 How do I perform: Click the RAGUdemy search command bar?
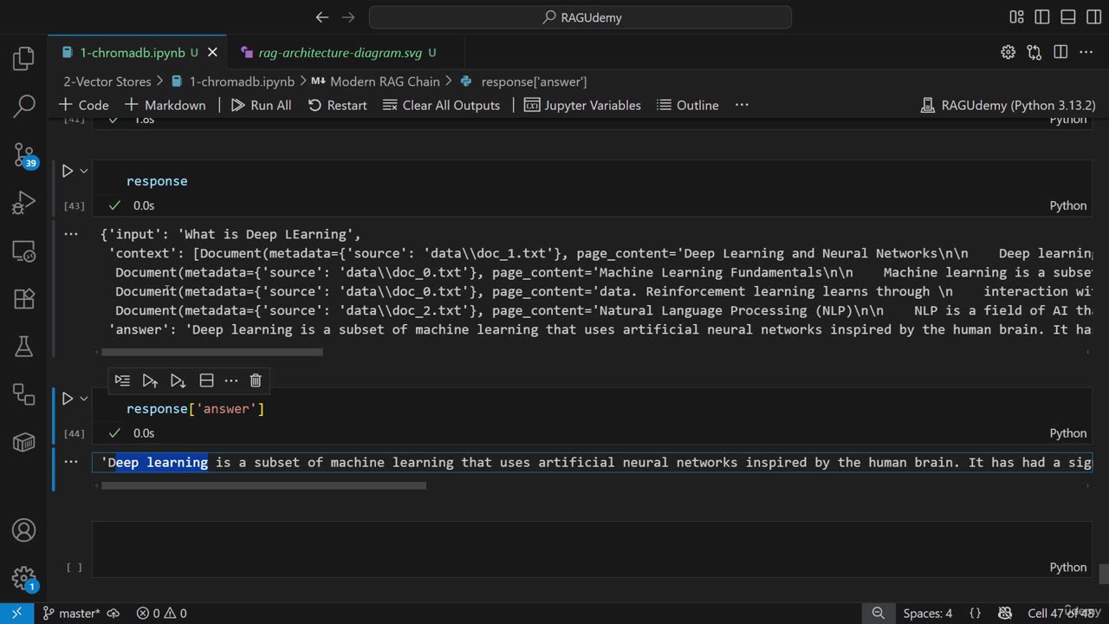click(580, 17)
